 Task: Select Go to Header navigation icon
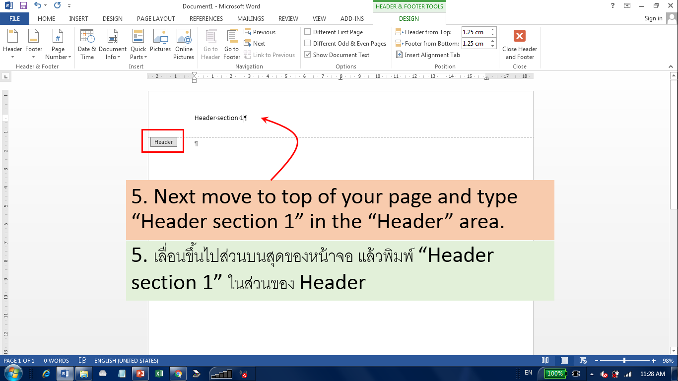210,44
